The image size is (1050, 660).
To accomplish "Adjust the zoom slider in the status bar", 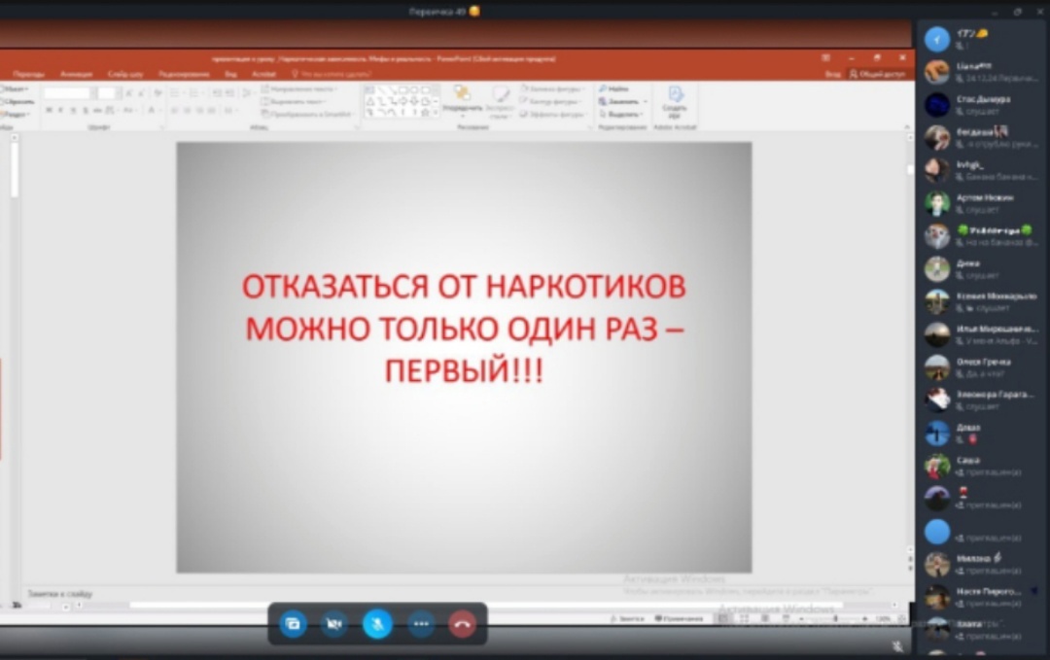I will pos(835,618).
